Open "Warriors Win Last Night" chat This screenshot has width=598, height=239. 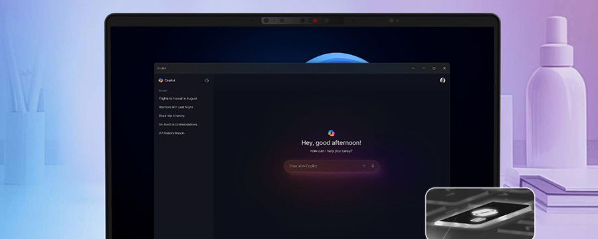coord(176,107)
